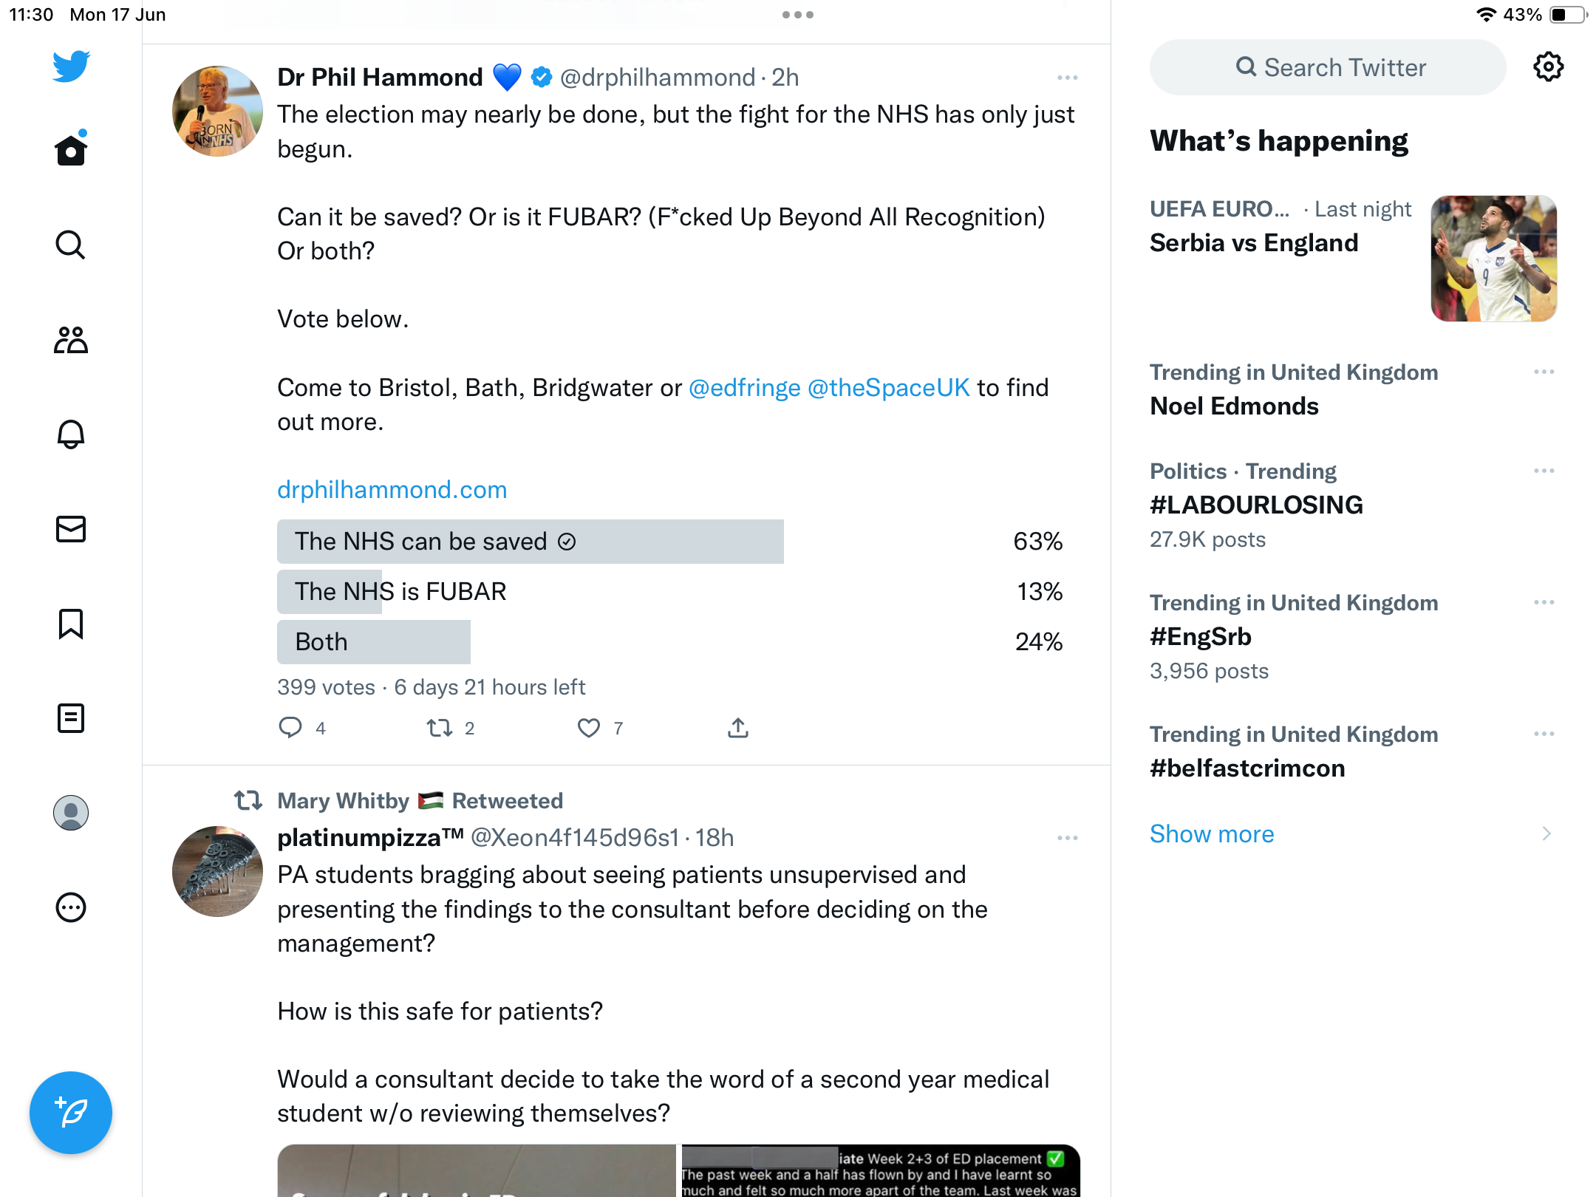Select poll option 'The NHS is FUBAR'
1596x1197 pixels.
click(670, 592)
